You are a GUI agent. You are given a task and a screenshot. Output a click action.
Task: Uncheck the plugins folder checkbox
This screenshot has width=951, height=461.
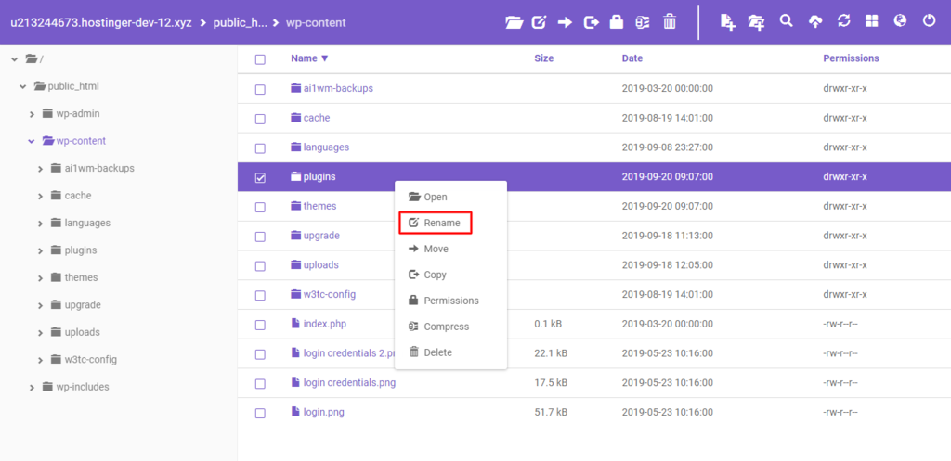pyautogui.click(x=260, y=177)
